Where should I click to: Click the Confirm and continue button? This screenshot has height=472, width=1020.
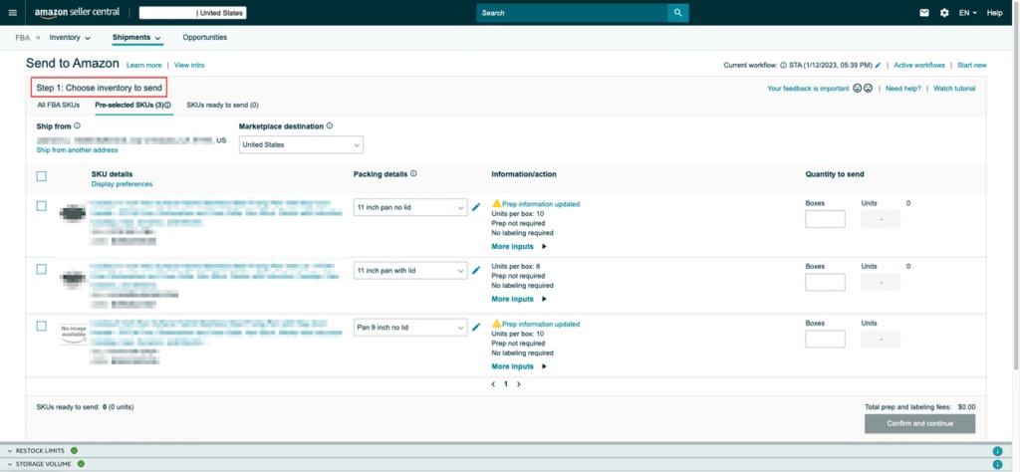click(919, 423)
